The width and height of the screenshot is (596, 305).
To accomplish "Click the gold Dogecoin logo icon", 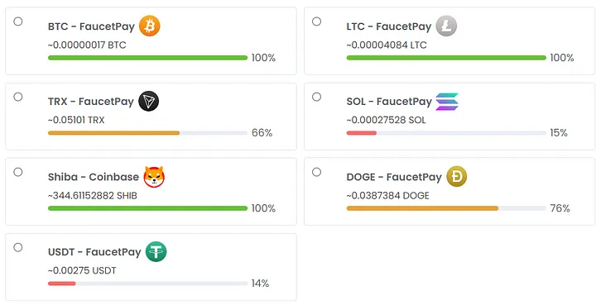I will click(456, 176).
